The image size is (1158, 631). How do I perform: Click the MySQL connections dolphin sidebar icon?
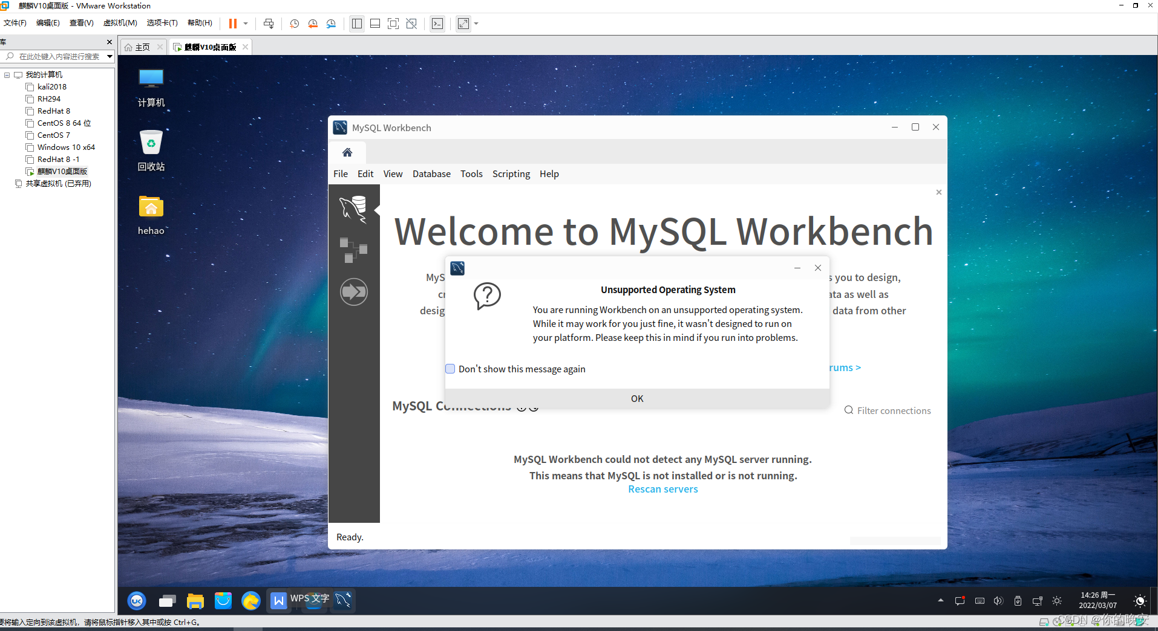(x=353, y=209)
